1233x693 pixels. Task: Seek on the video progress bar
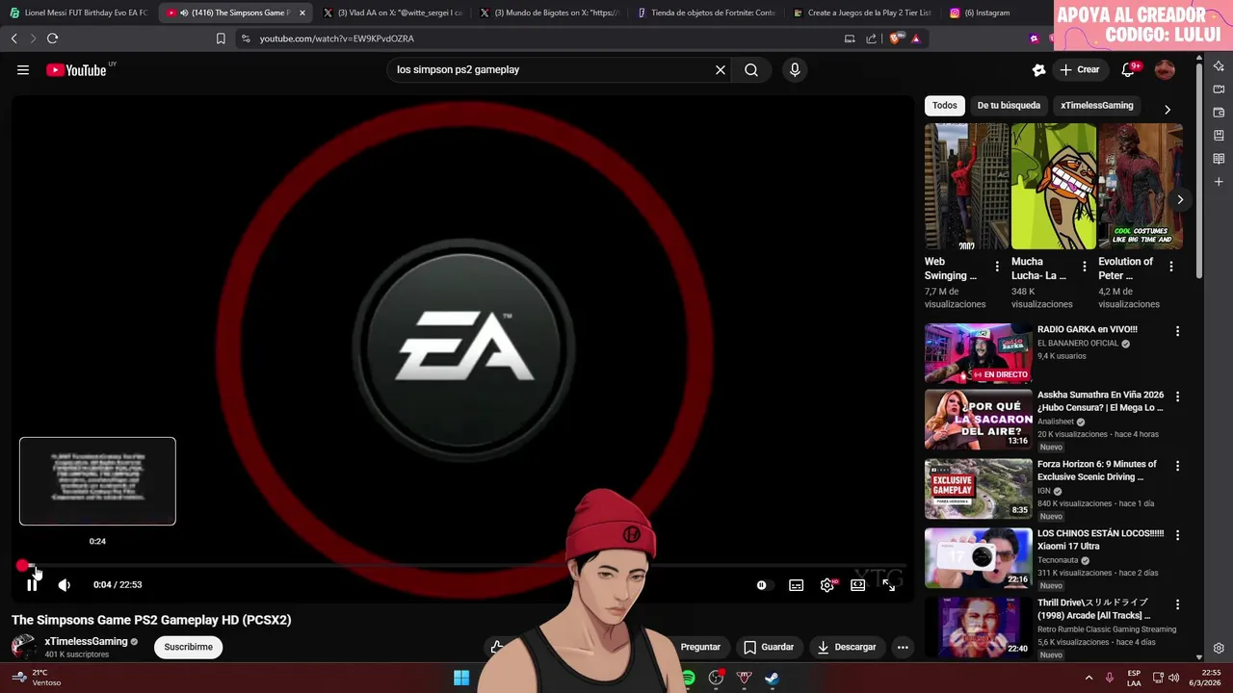click(462, 566)
